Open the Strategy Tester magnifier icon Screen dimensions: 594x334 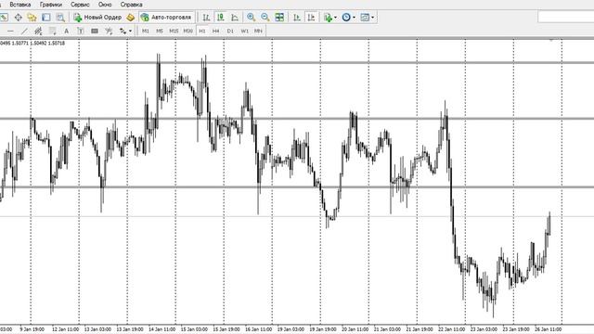click(x=60, y=17)
